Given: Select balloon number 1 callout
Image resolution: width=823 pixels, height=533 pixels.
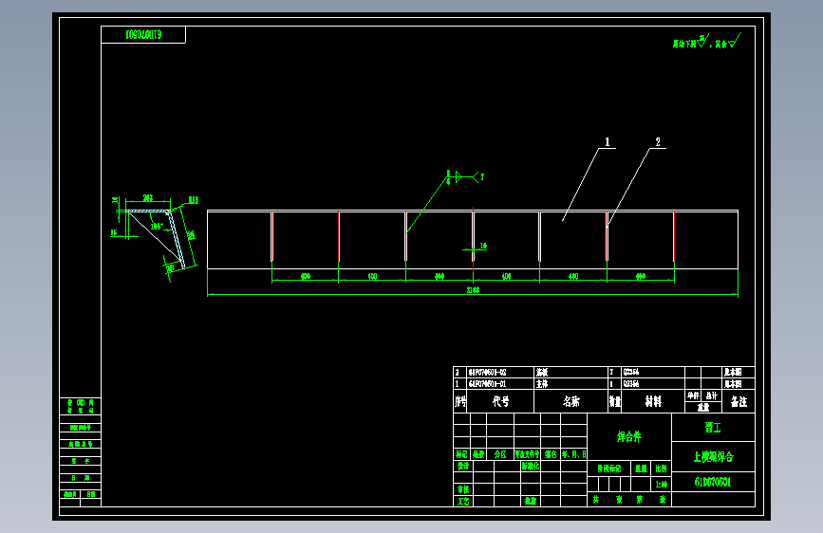Looking at the screenshot, I should [608, 142].
